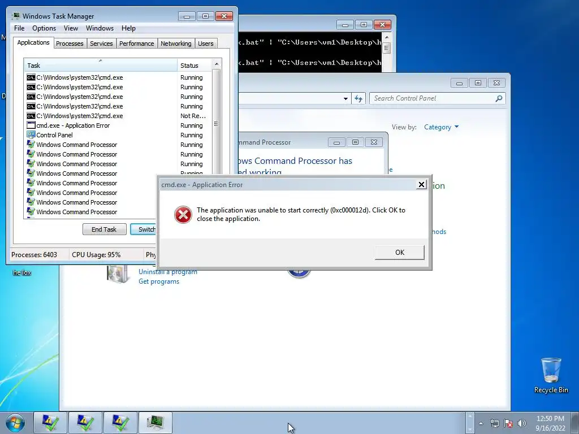
Task: Switch to the Performance tab
Action: (136, 44)
